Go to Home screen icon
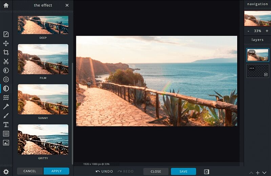271x176 pixels. [x=6, y=5]
